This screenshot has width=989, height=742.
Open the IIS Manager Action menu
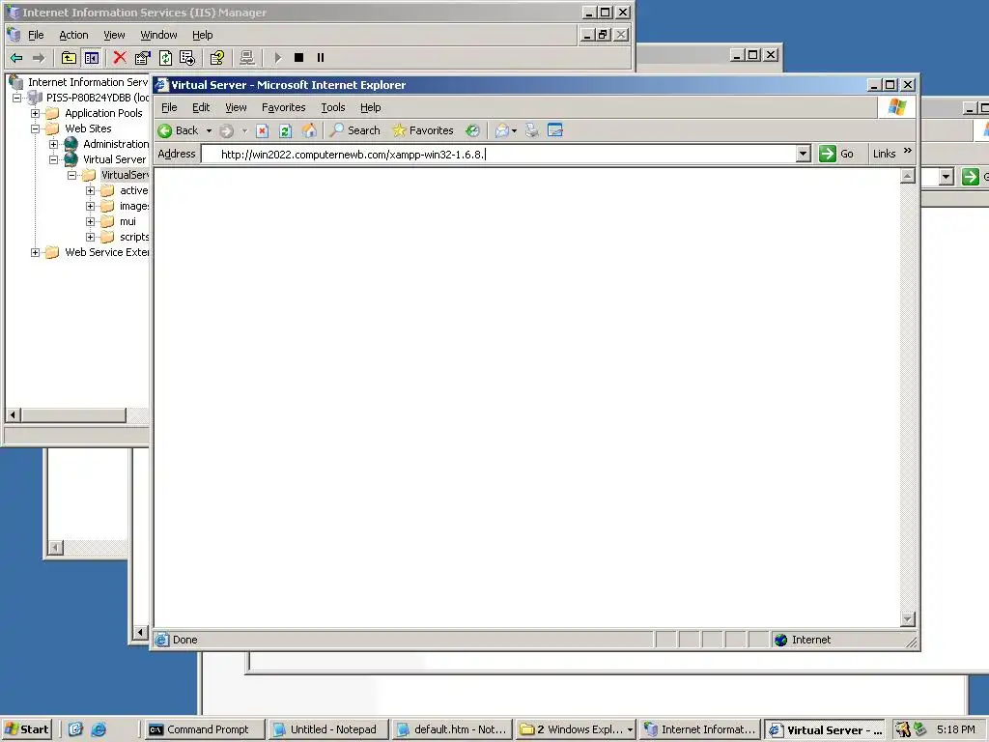(73, 36)
